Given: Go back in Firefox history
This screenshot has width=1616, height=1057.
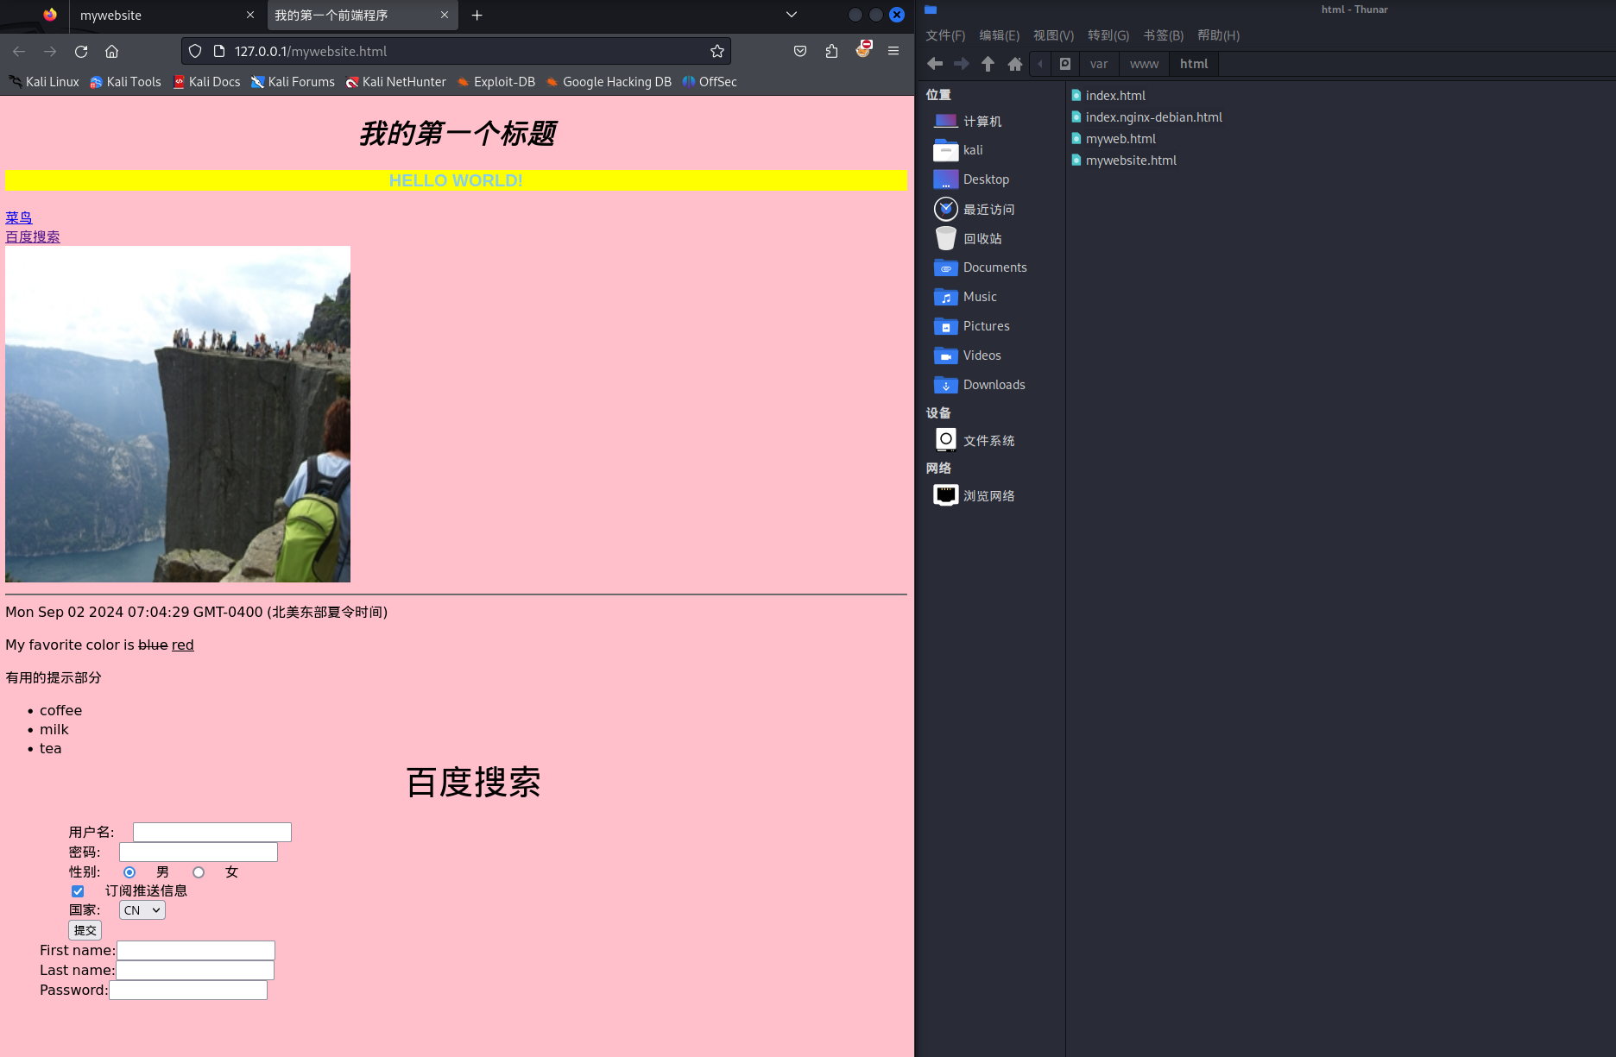Looking at the screenshot, I should [19, 52].
